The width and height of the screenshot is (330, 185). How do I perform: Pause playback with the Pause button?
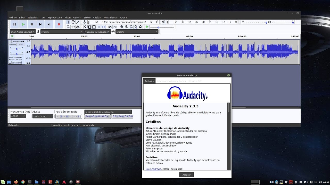[14, 24]
